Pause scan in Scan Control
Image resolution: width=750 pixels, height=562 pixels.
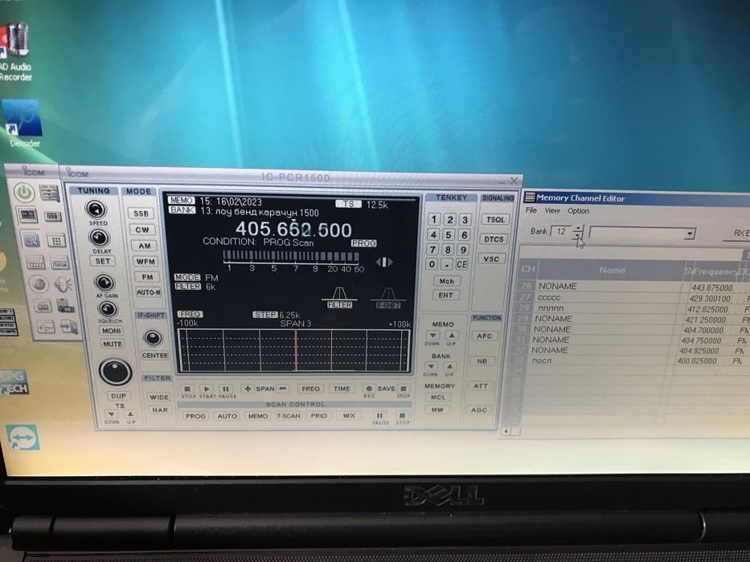379,416
